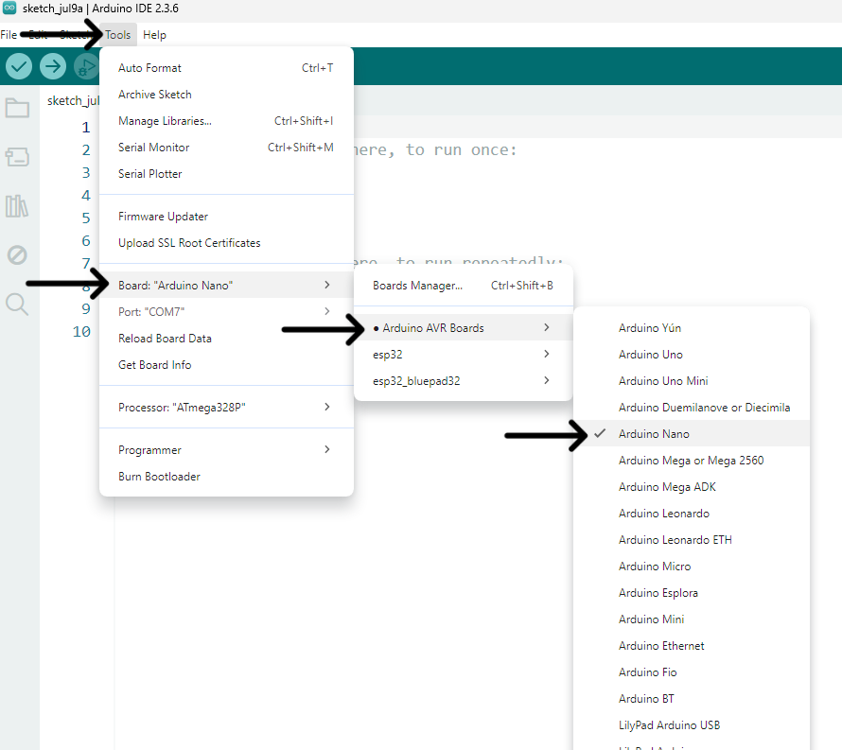The image size is (842, 750).
Task: Click line number 10 in gutter
Action: coord(81,332)
